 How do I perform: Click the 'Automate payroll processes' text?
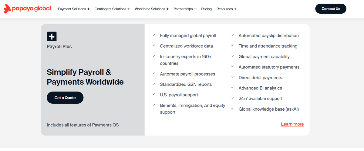(187, 74)
